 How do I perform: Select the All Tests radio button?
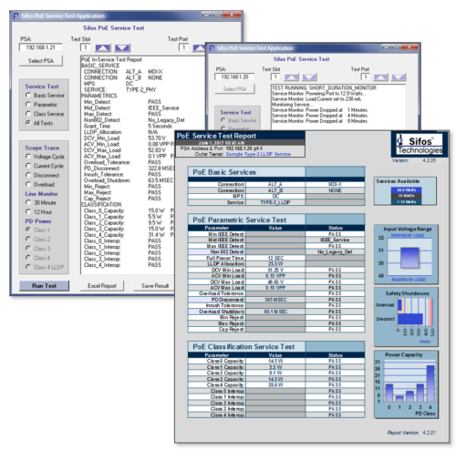[28, 123]
